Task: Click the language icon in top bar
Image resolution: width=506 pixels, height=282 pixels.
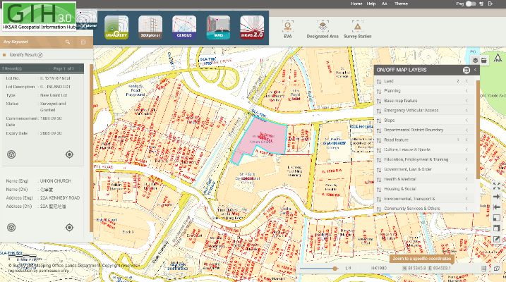Action: [481, 4]
